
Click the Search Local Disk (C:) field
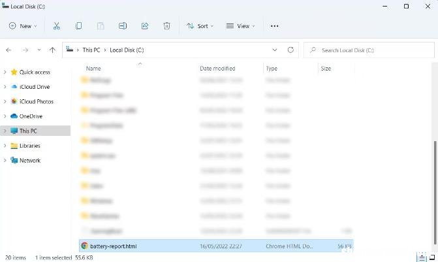369,50
